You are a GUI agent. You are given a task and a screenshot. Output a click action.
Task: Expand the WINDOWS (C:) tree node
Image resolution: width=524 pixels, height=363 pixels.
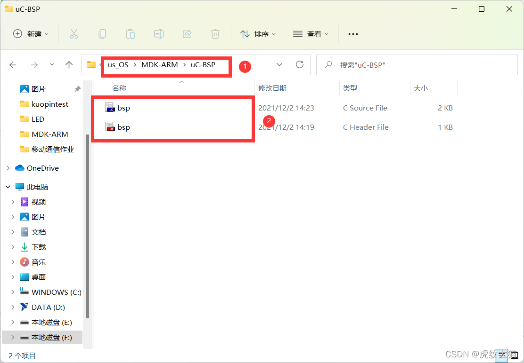click(13, 292)
